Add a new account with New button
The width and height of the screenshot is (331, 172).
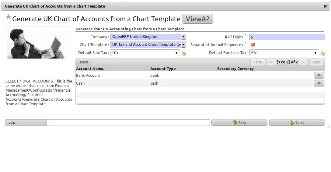(x=84, y=62)
